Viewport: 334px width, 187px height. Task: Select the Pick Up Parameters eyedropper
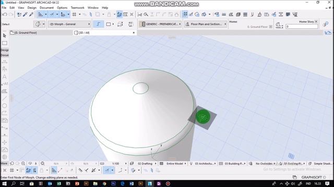coord(25,15)
